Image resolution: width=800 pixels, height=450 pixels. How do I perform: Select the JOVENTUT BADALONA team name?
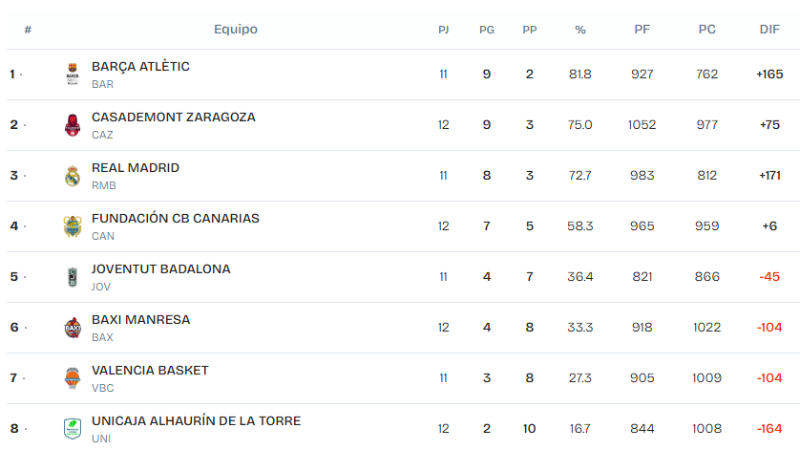[160, 269]
